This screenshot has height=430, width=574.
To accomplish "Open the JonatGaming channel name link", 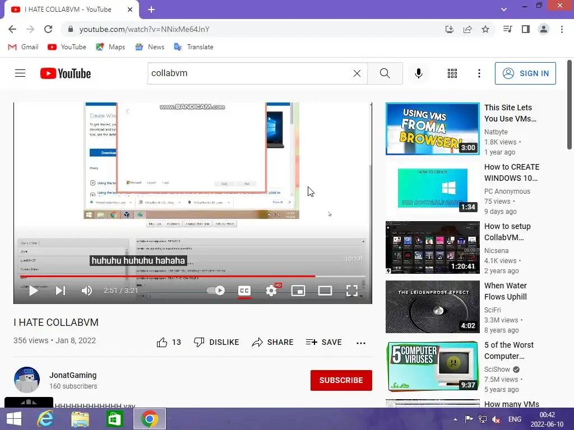I will 73,375.
